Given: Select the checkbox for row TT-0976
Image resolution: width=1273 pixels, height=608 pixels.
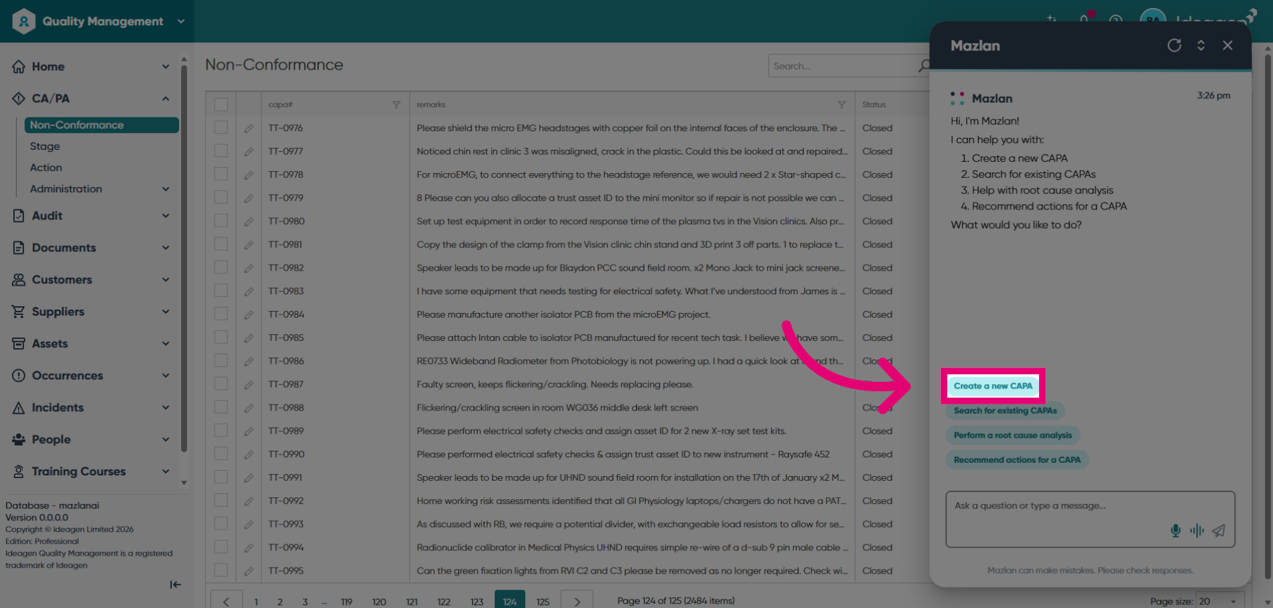Looking at the screenshot, I should point(221,127).
